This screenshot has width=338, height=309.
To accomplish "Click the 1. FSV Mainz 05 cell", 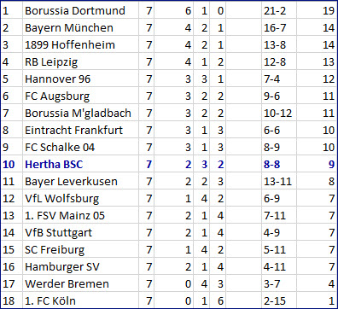I will click(80, 216).
